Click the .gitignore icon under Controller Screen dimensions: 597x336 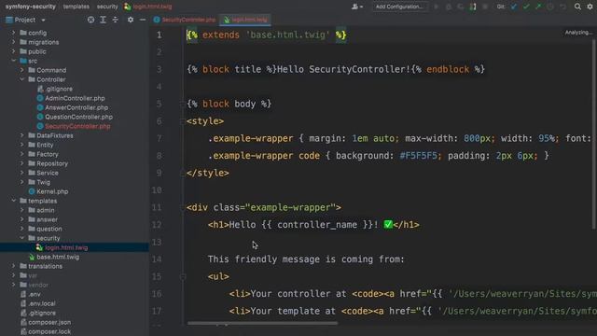click(40, 89)
